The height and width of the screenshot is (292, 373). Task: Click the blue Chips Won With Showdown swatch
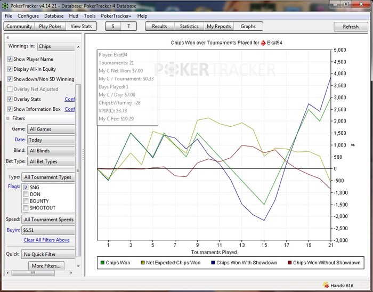click(x=213, y=263)
